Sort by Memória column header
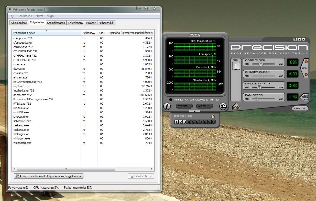Image resolution: width=316 pixels, height=201 pixels. coord(130,33)
